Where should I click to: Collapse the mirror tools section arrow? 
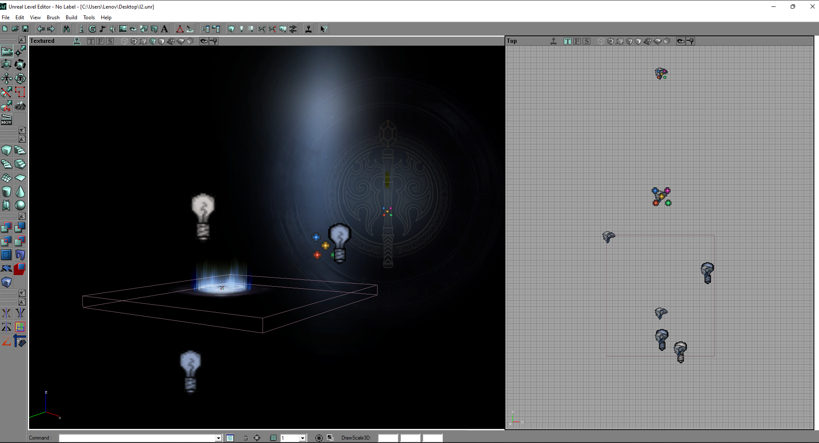click(22, 302)
